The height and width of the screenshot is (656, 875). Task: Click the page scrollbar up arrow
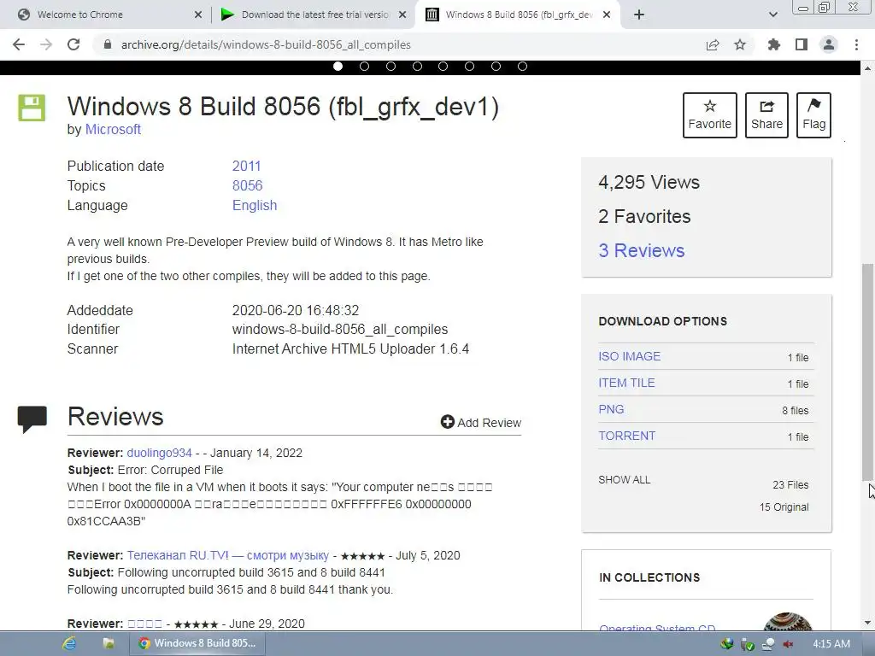click(867, 68)
